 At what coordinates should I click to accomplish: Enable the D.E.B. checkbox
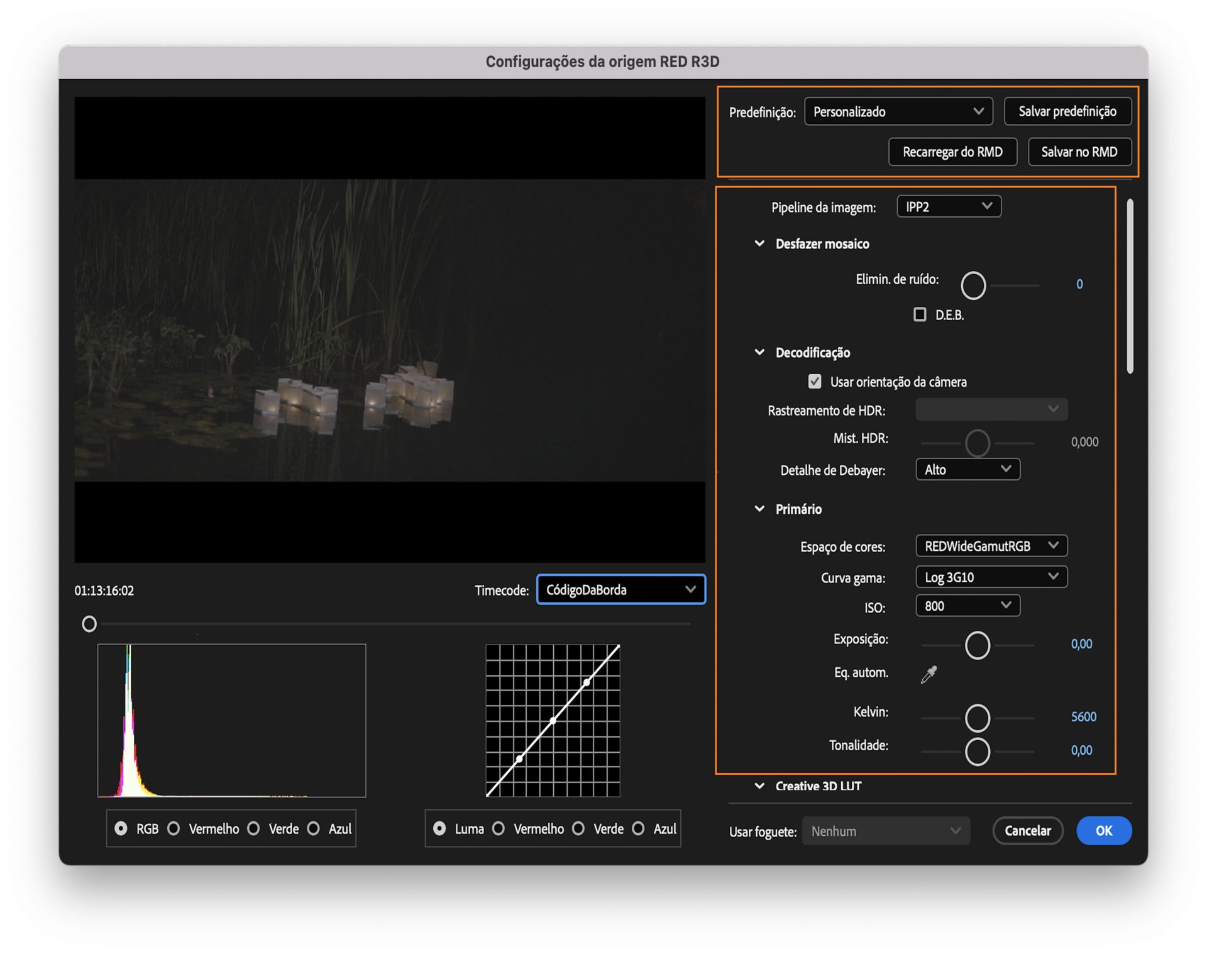pos(920,314)
